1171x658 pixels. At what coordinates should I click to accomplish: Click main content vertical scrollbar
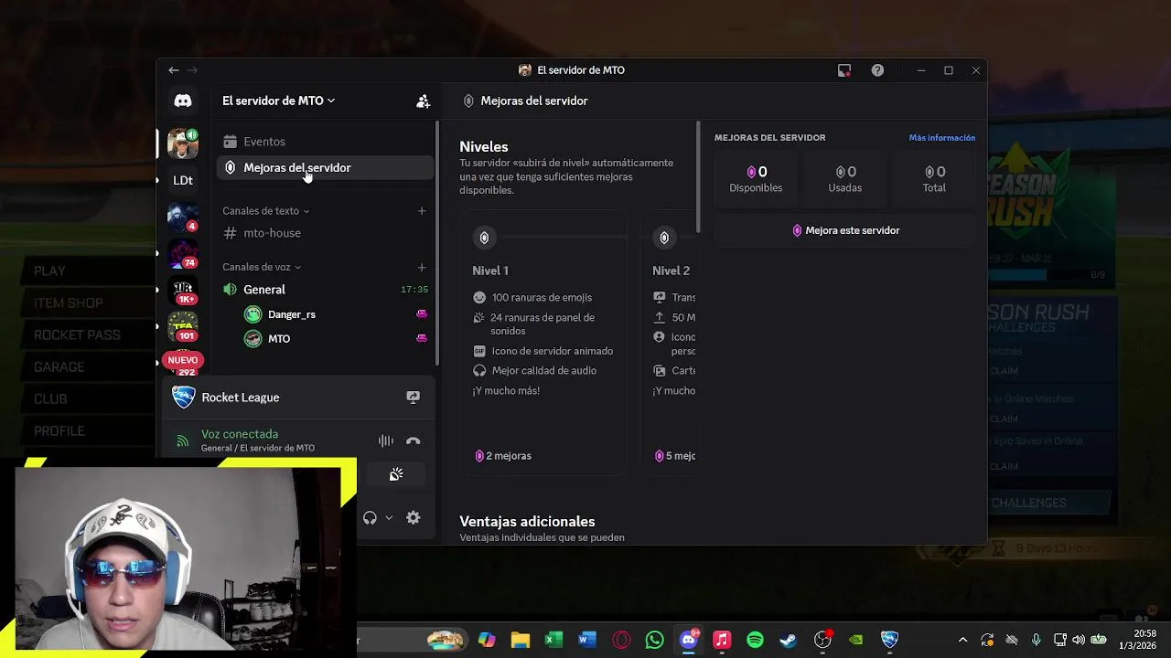tap(698, 176)
